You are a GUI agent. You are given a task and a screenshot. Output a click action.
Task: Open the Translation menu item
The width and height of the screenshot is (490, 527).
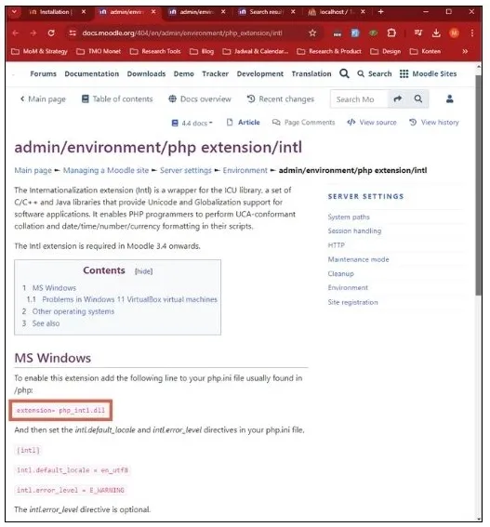[x=311, y=73]
